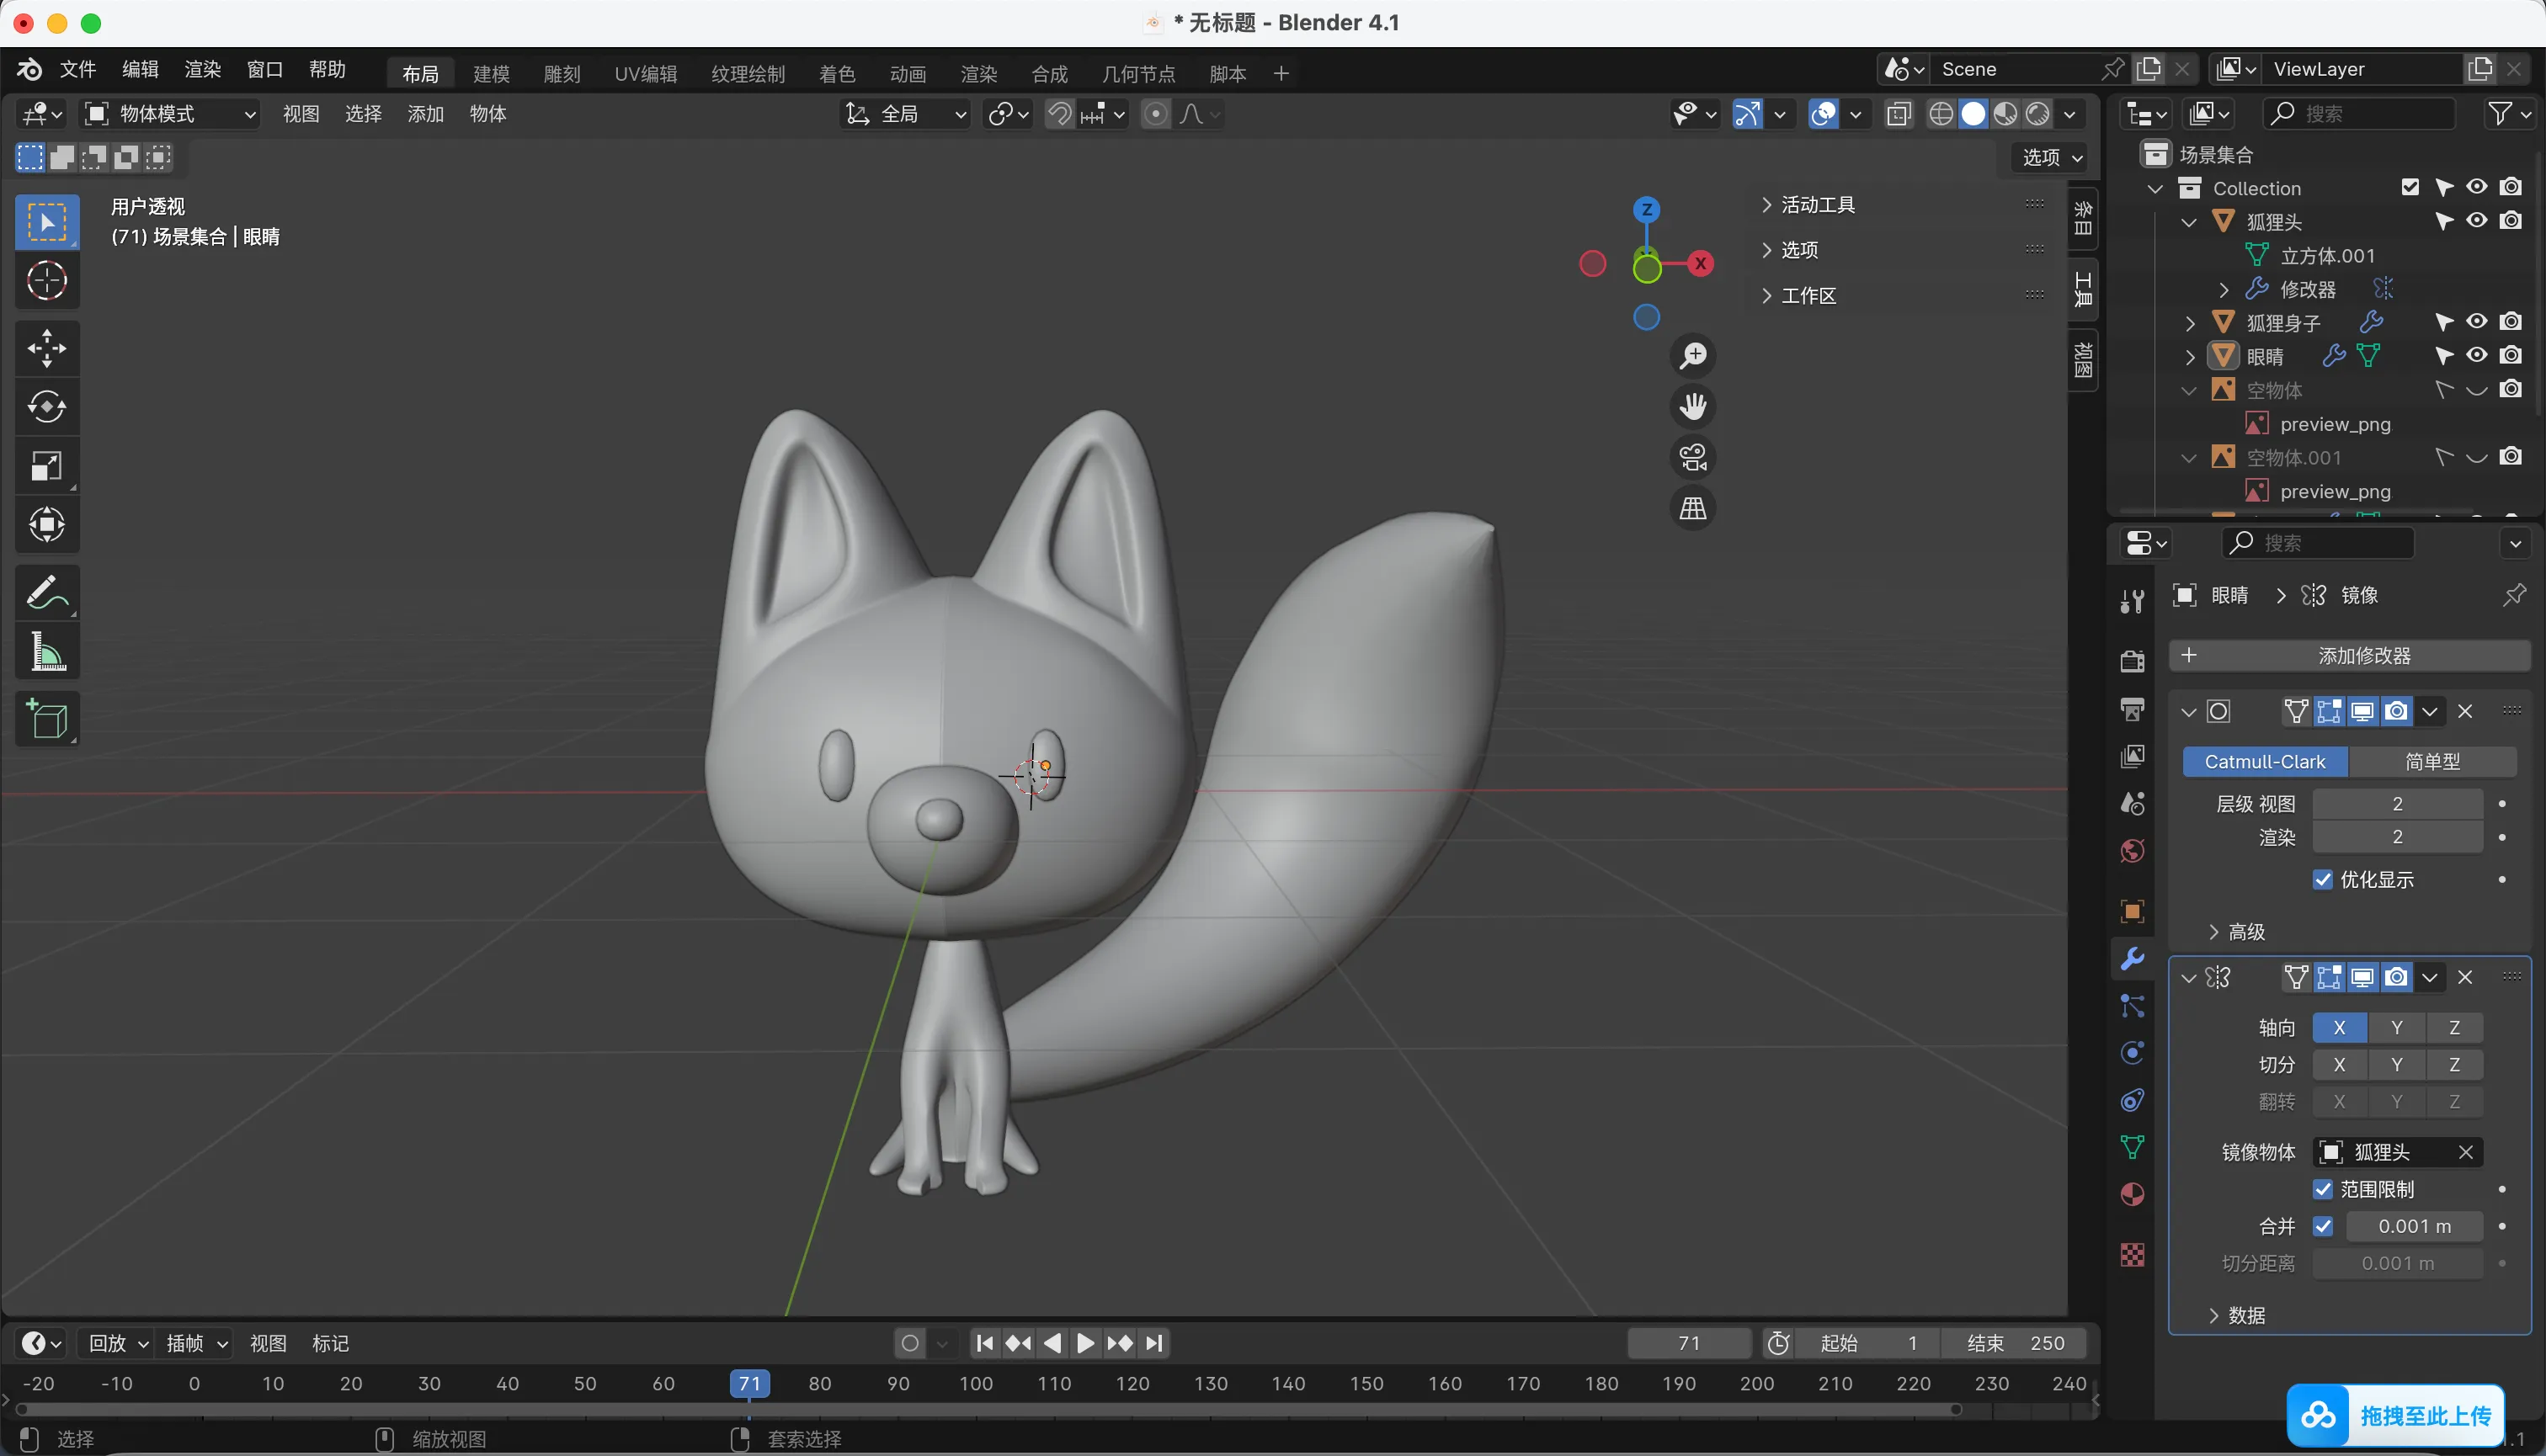Open the 渲染 menu in menu bar

tap(202, 70)
